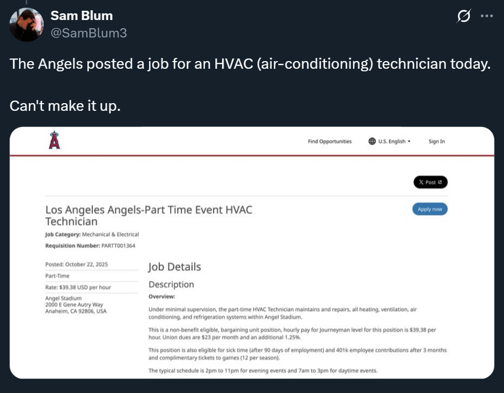Viewport: 504px width, 393px height.
Task: Click the Job Details heading
Action: [175, 267]
